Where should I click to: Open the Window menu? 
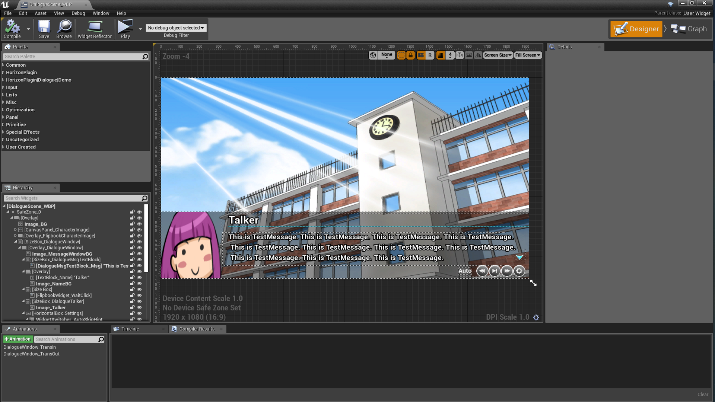click(x=101, y=13)
